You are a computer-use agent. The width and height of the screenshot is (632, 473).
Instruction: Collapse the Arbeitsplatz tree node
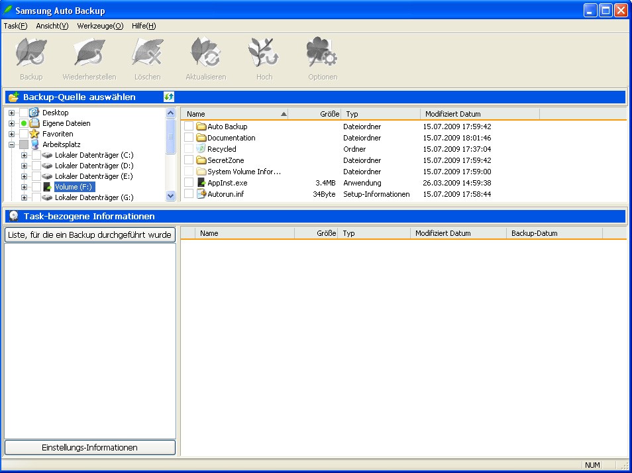pyautogui.click(x=11, y=144)
